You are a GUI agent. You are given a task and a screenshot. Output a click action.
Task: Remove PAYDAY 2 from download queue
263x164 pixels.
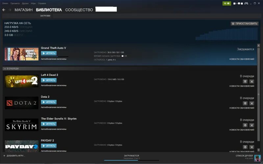(251, 147)
